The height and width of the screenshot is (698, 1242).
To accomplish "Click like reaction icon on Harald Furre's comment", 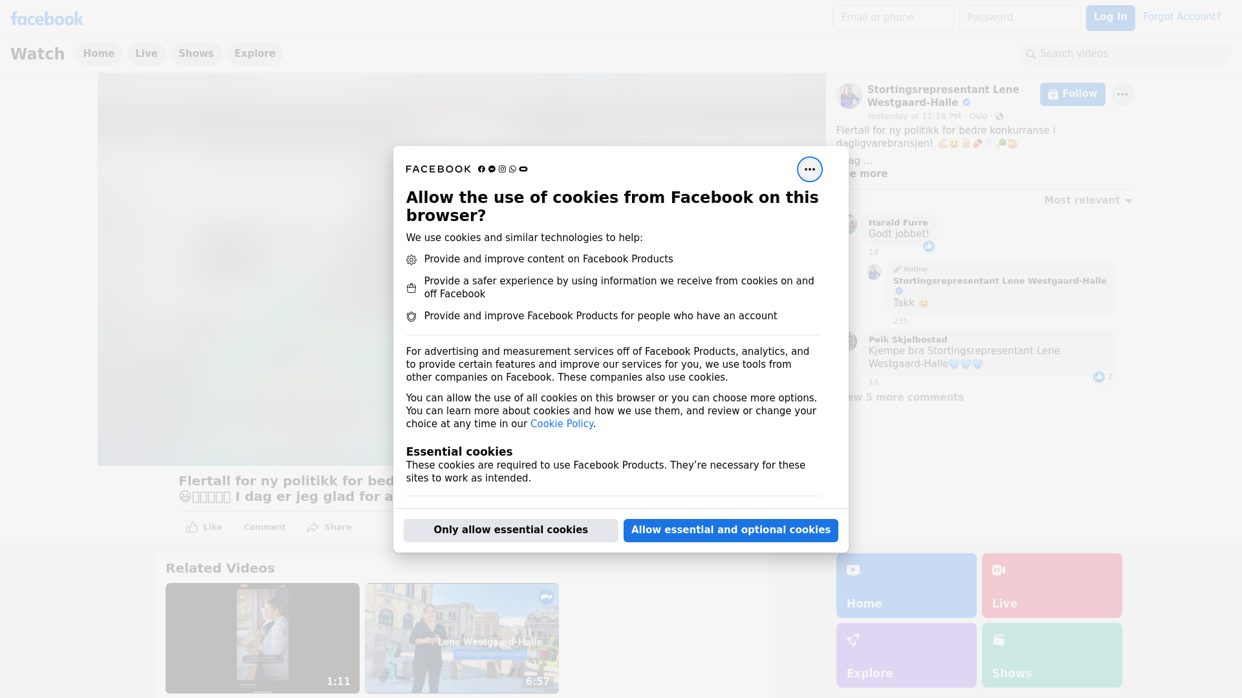I will pyautogui.click(x=929, y=246).
